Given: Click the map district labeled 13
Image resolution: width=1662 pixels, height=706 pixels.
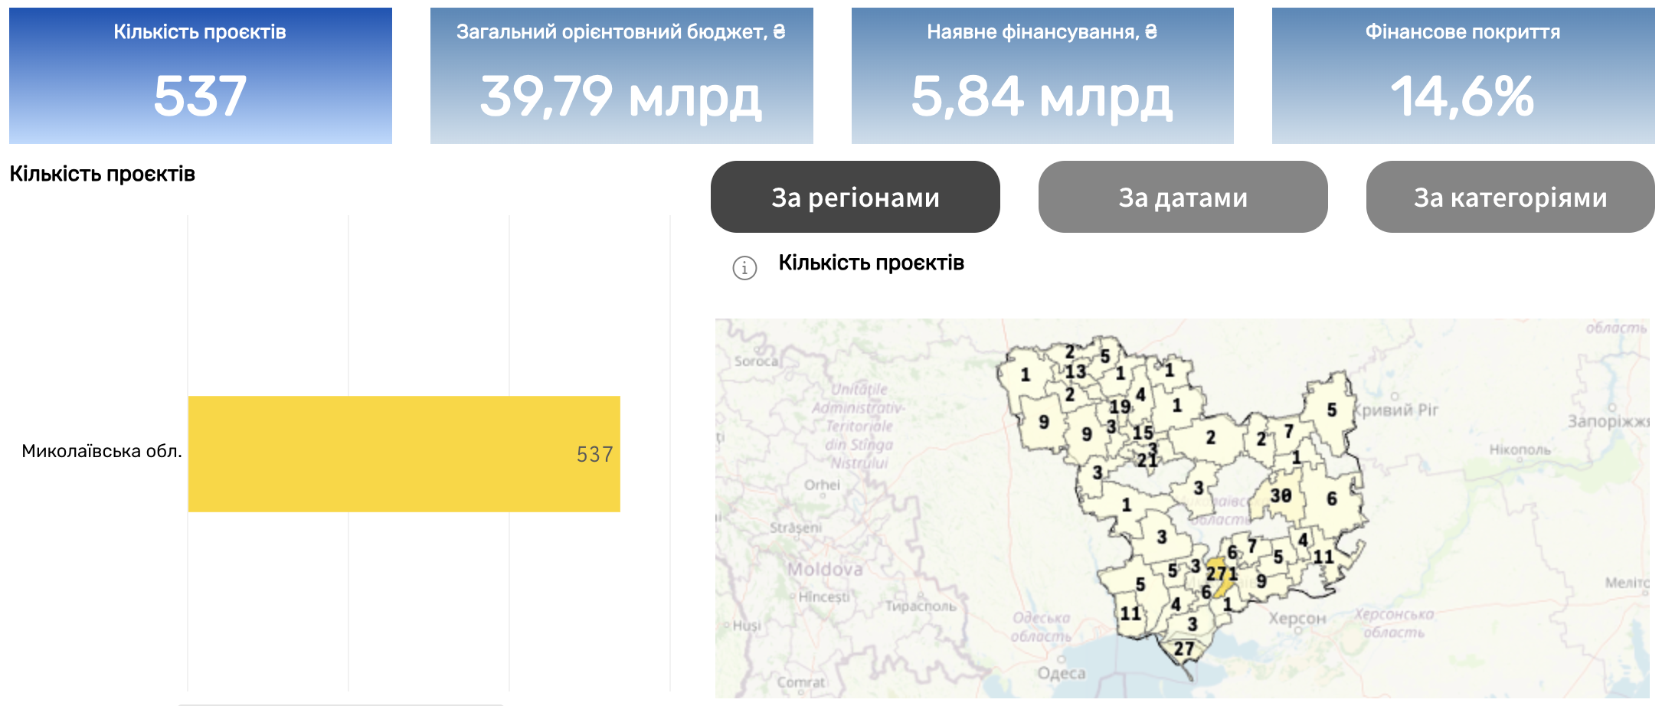Looking at the screenshot, I should tap(1075, 371).
